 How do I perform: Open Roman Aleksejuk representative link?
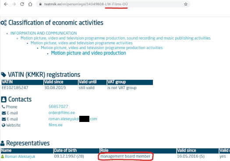click(x=20, y=157)
